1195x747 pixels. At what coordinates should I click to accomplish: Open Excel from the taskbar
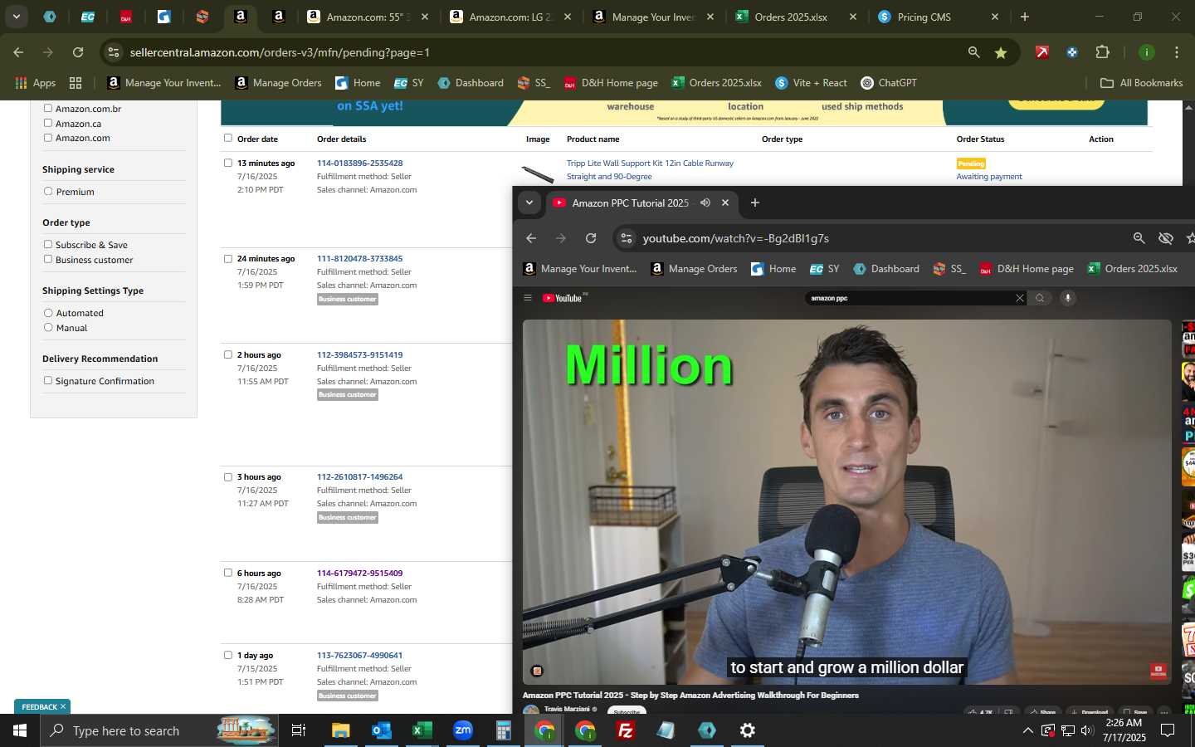pyautogui.click(x=422, y=730)
